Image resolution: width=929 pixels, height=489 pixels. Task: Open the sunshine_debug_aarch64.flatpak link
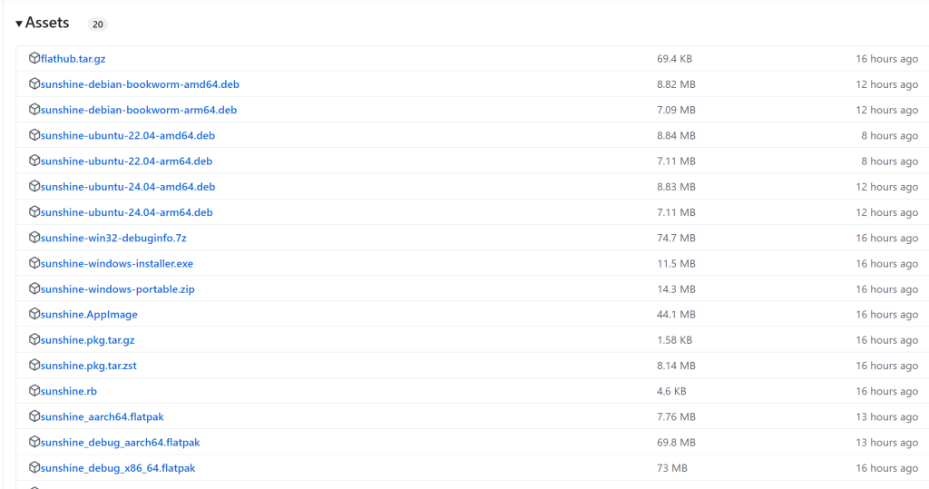click(x=120, y=443)
